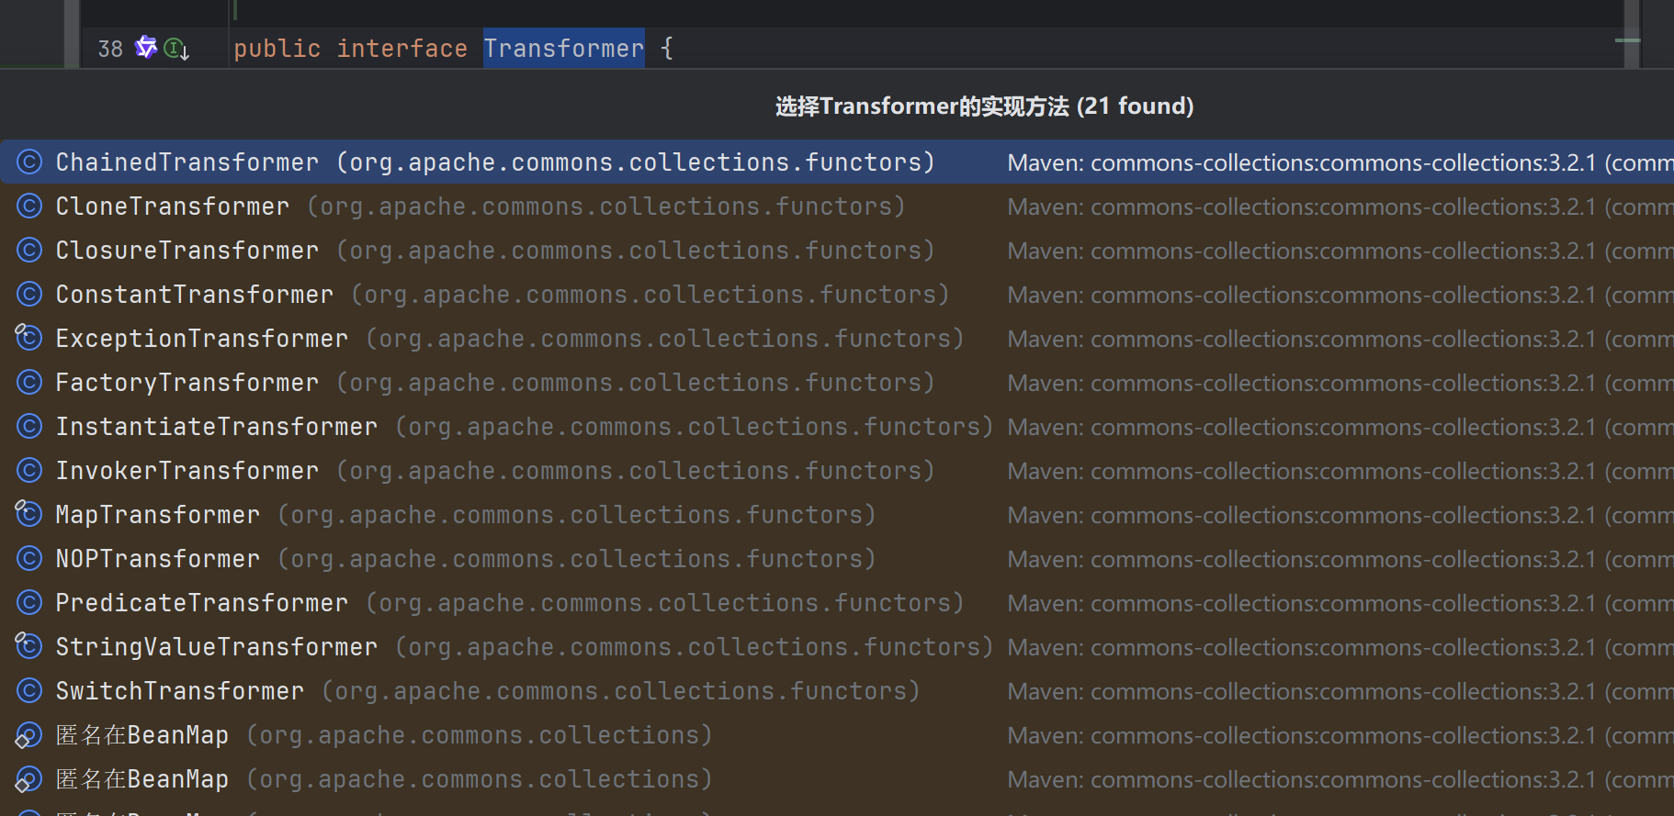Click final-class icon beside StringValueTransformer
Image resolution: width=1674 pixels, height=816 pixels.
point(28,646)
